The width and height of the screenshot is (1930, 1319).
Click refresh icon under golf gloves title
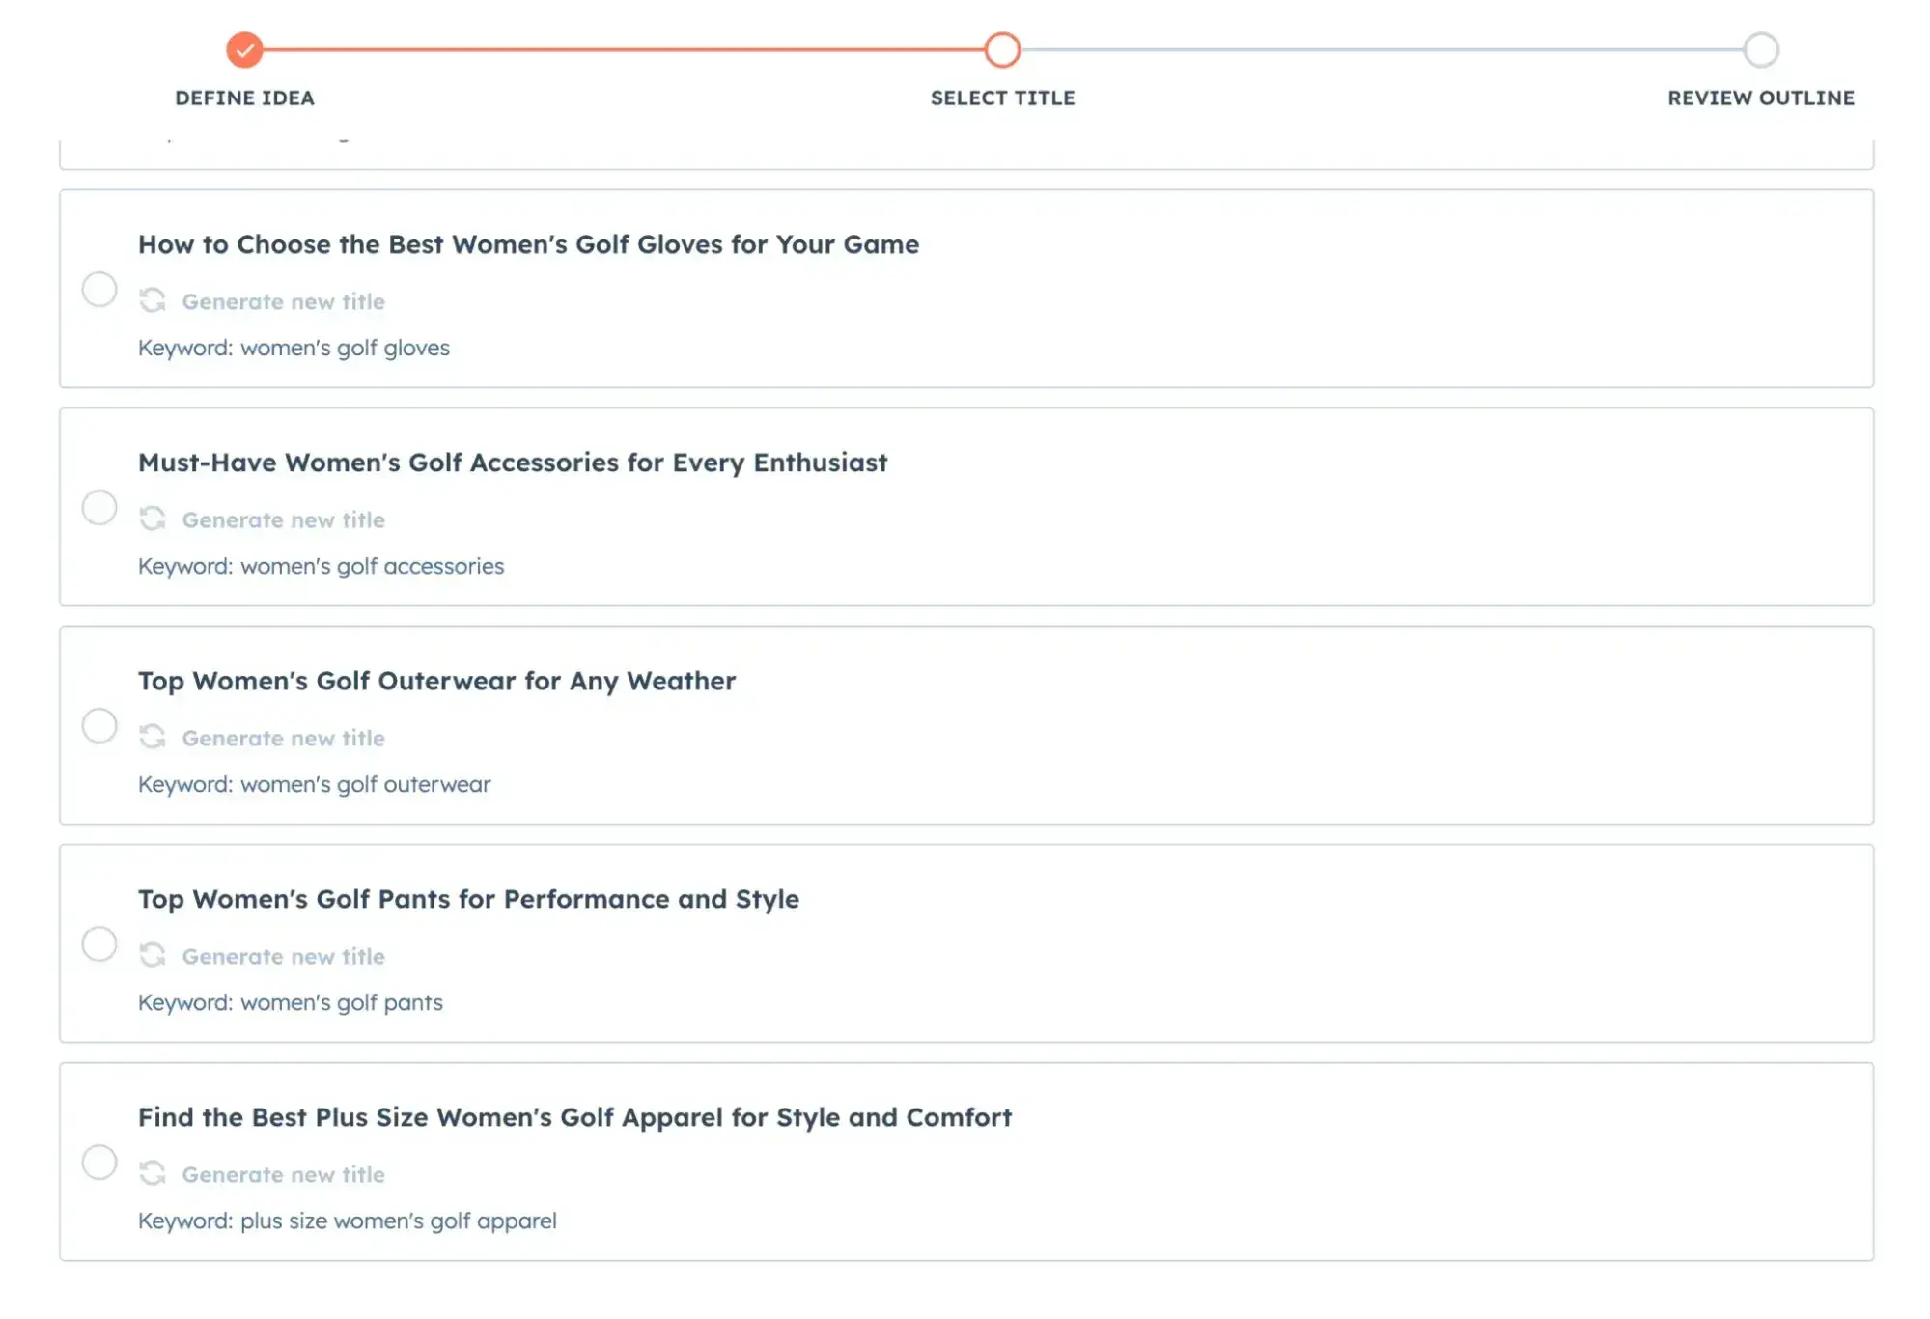pos(153,300)
